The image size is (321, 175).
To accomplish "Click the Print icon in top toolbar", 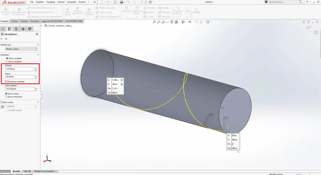I will point(122,2).
